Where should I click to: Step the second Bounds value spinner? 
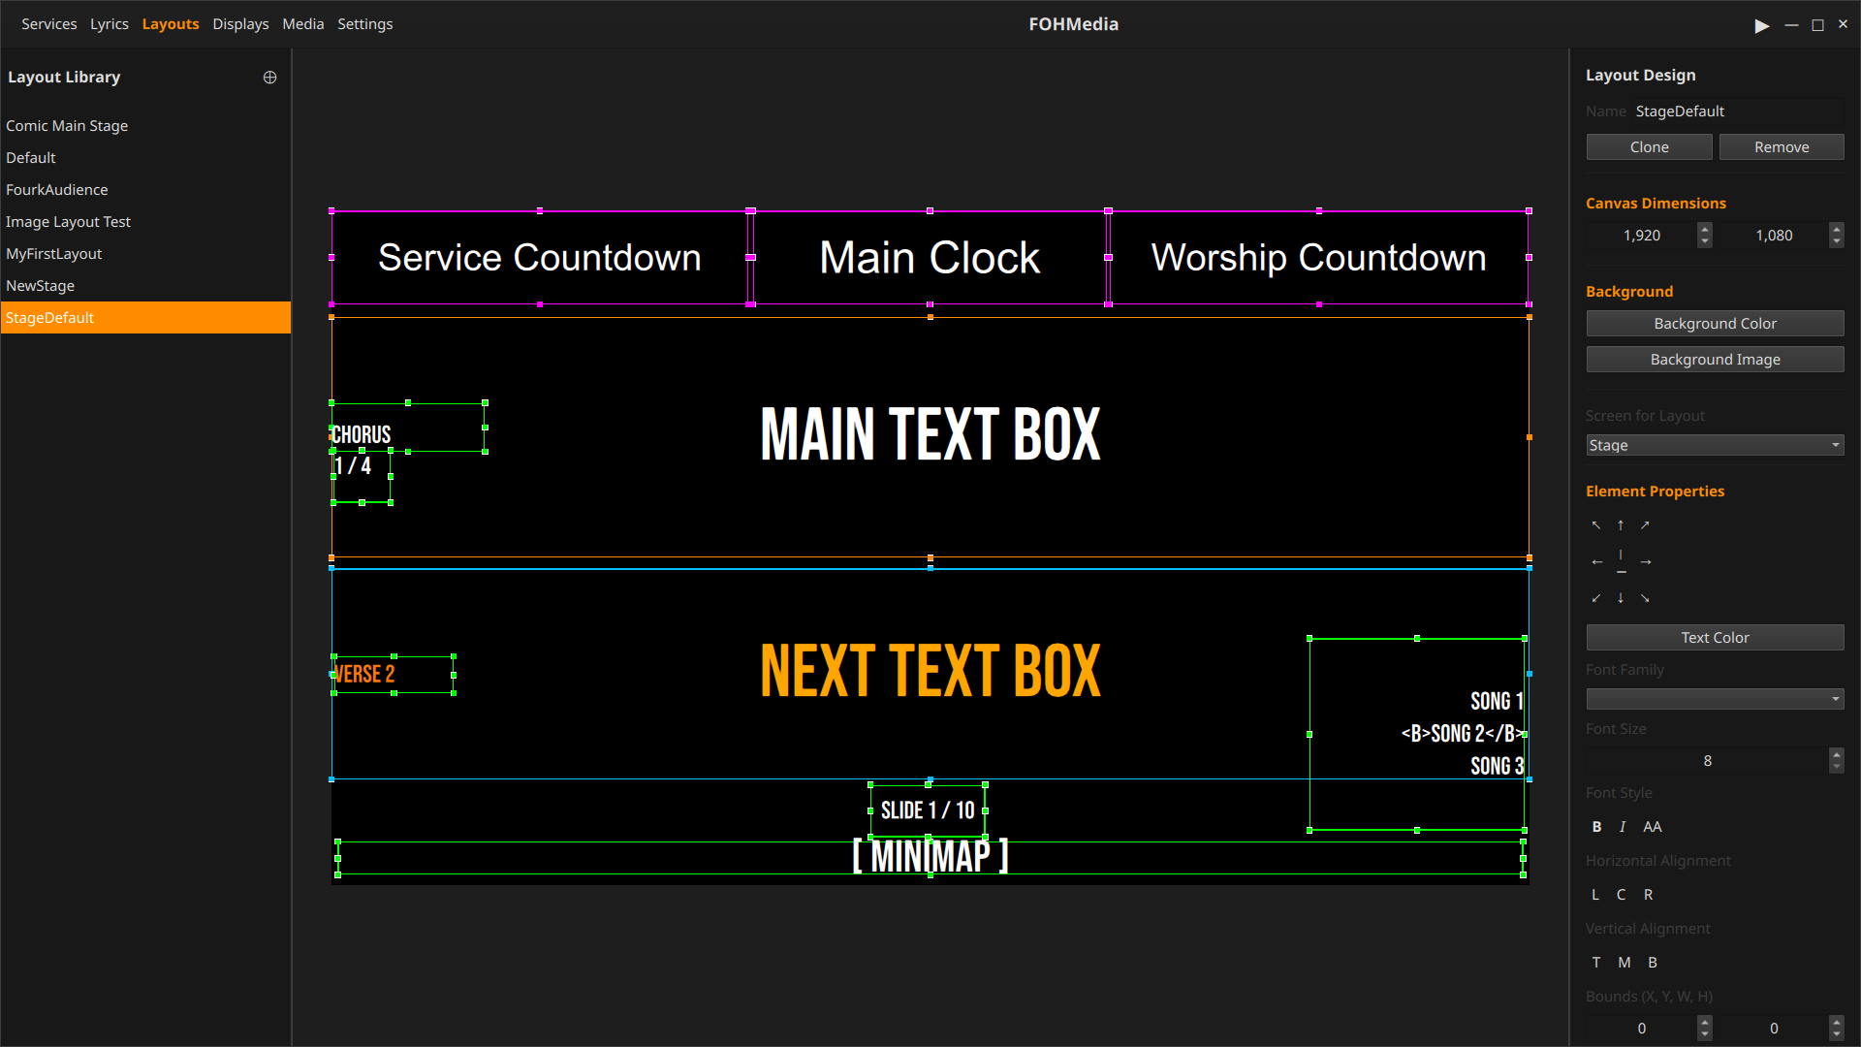[x=1836, y=1029]
